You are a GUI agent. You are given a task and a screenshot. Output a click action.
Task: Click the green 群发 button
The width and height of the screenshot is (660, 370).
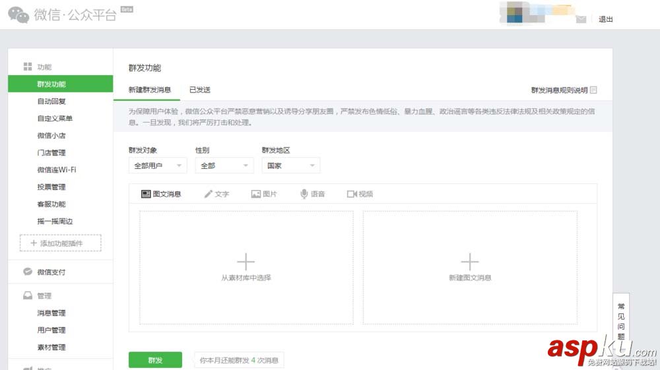click(155, 360)
